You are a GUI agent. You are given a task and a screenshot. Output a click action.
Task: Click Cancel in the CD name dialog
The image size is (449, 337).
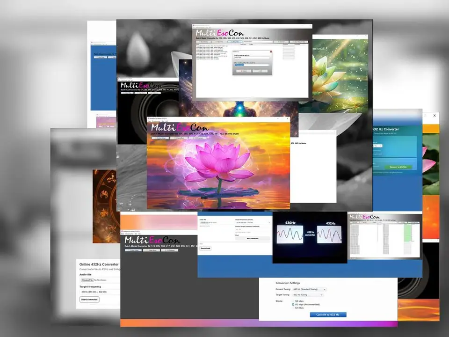tap(244, 71)
